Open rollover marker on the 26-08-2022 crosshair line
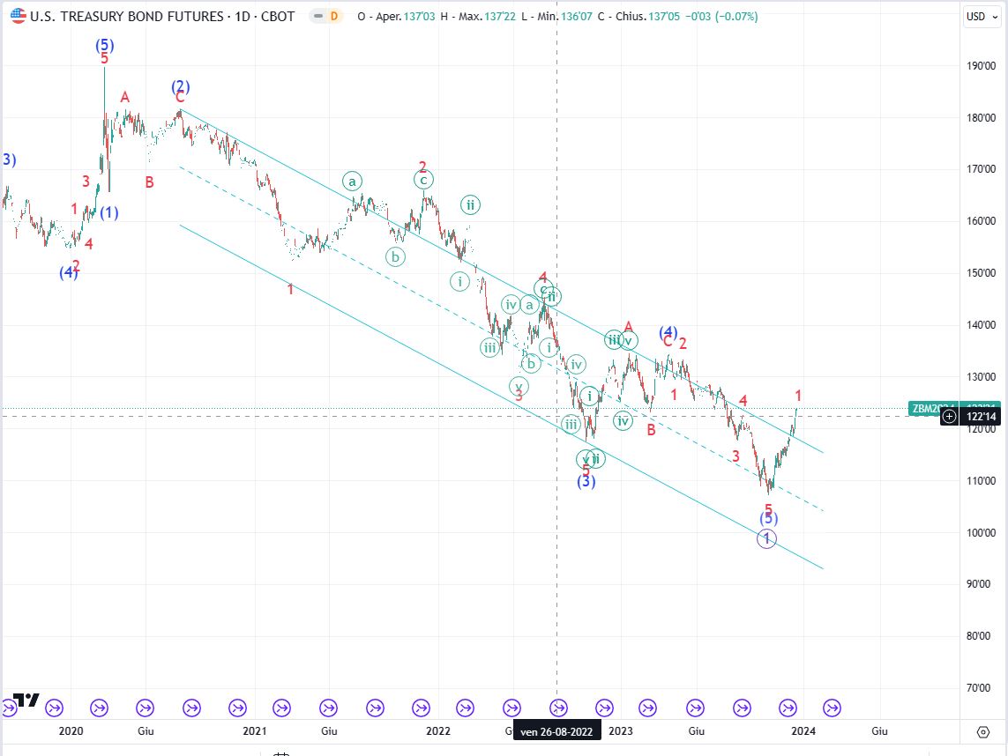Image resolution: width=1008 pixels, height=756 pixels. tap(558, 708)
